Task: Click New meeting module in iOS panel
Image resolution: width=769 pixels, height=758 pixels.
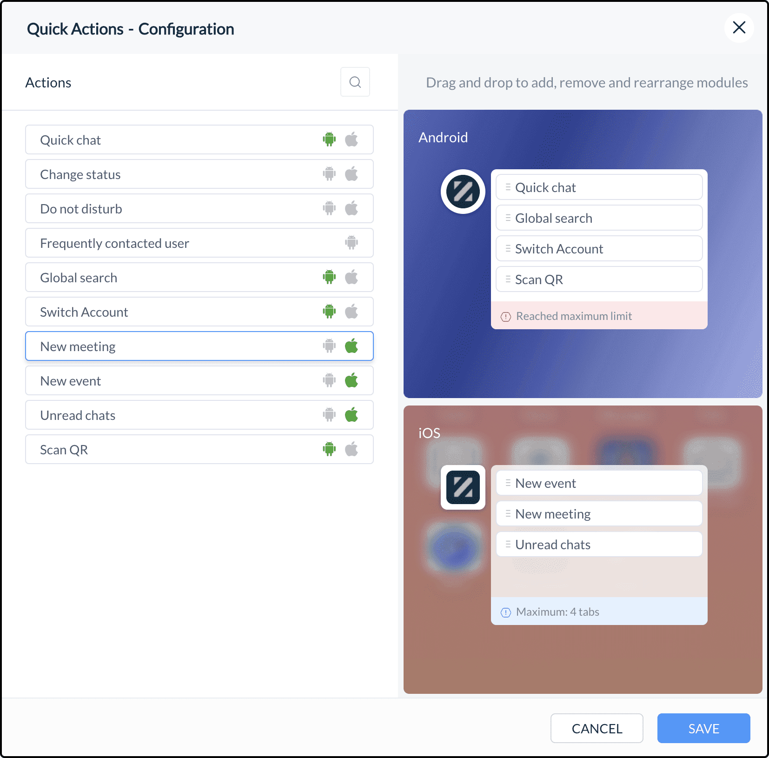Action: [x=599, y=513]
